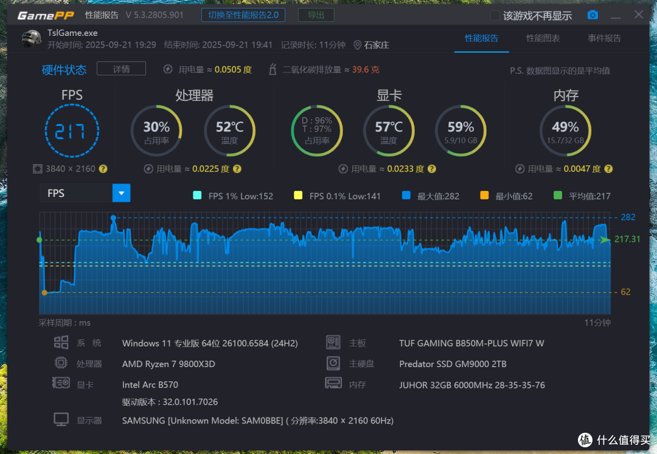
Task: Click the graphics card icon beside 显卡
Action: click(61, 382)
